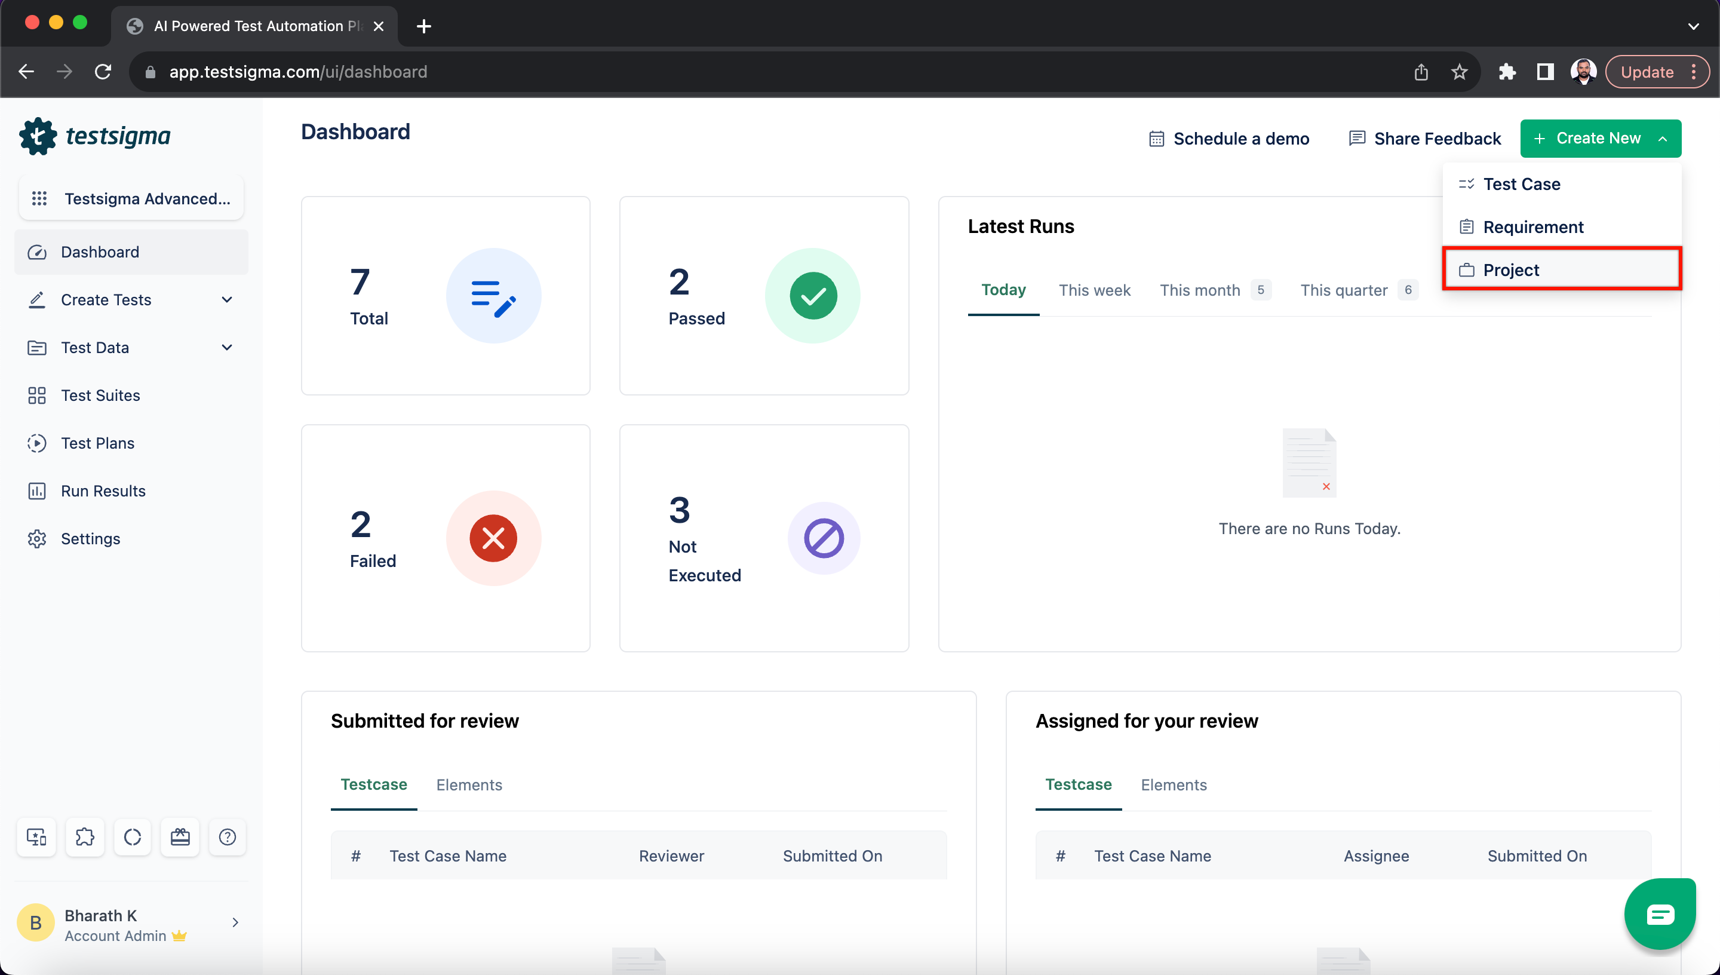The height and width of the screenshot is (975, 1720).
Task: Click the site lock icon in address bar
Action: pos(150,72)
